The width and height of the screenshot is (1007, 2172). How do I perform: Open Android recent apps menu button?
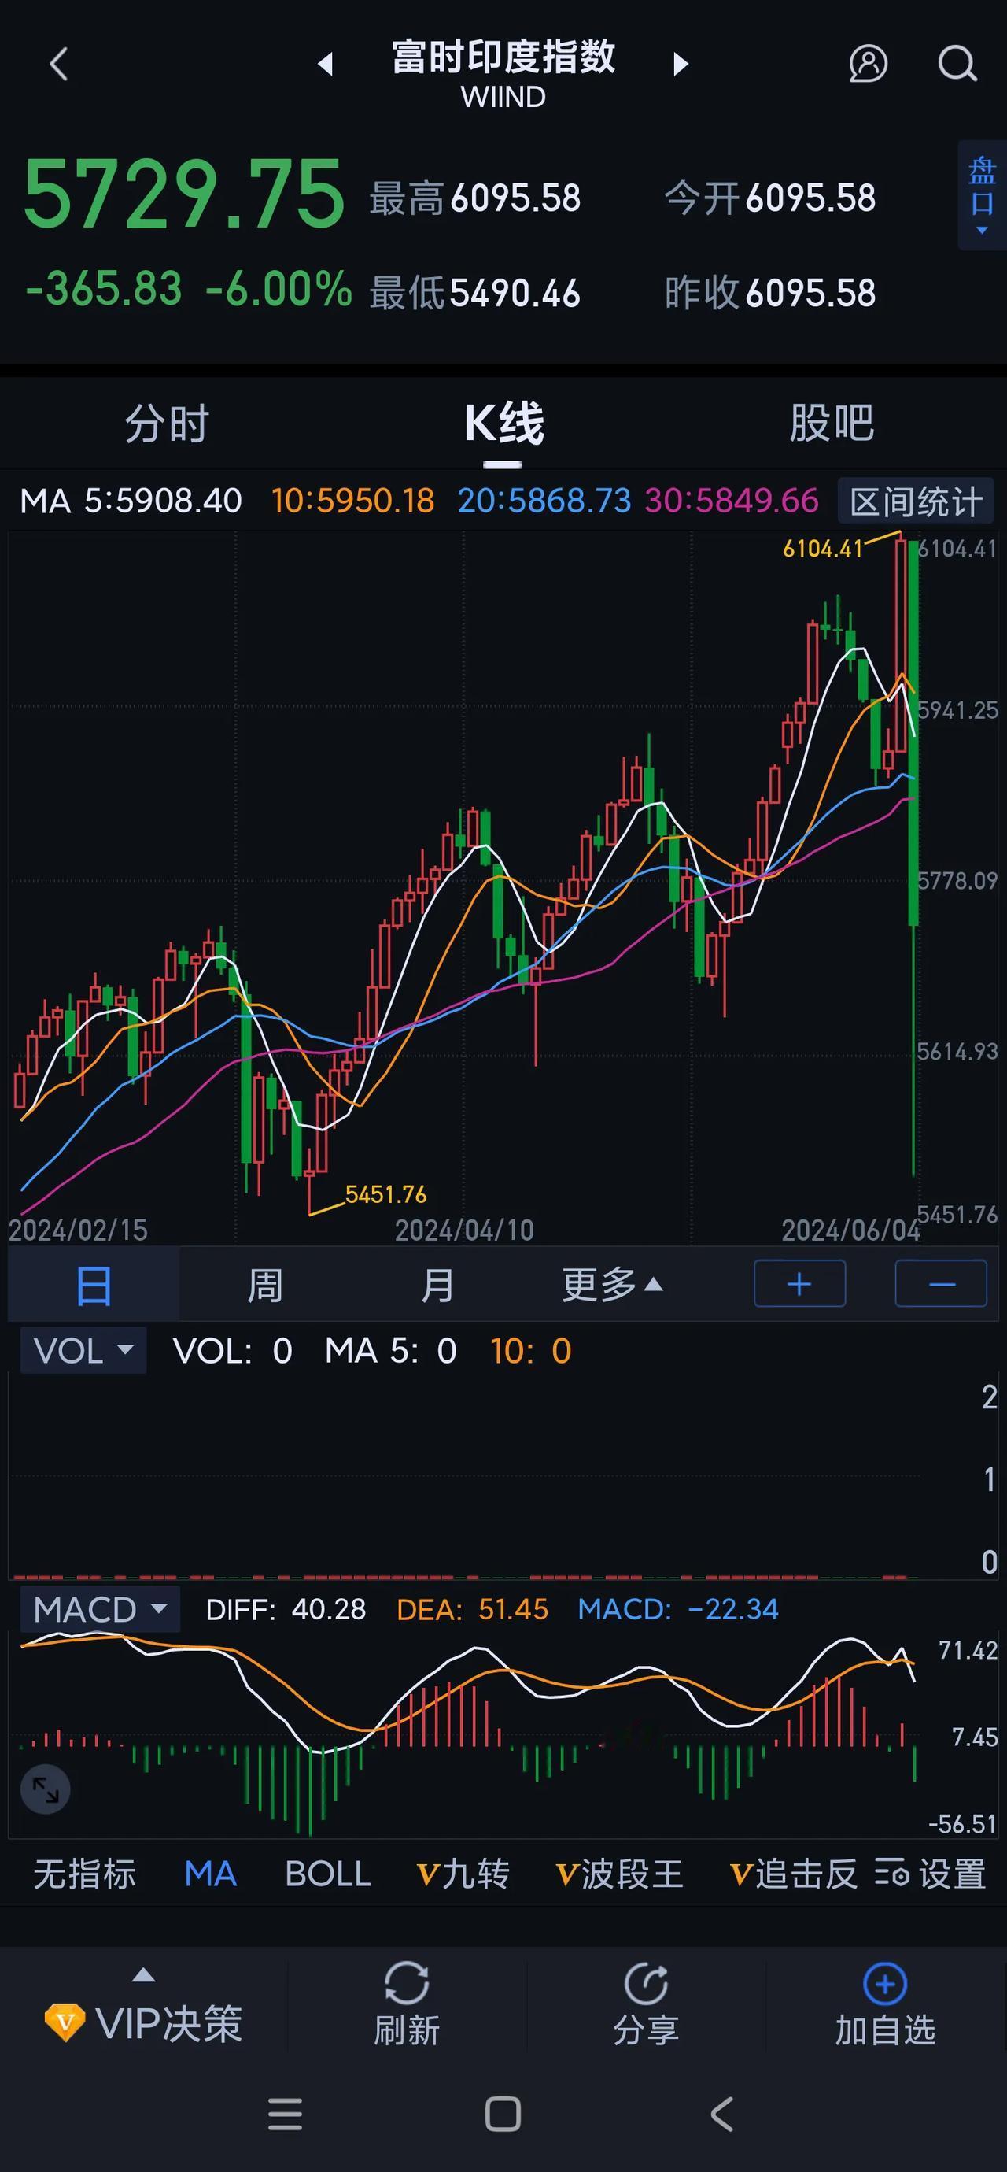click(x=285, y=2114)
